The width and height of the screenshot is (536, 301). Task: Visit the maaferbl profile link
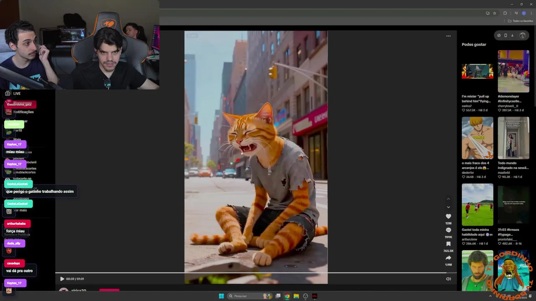point(504,173)
